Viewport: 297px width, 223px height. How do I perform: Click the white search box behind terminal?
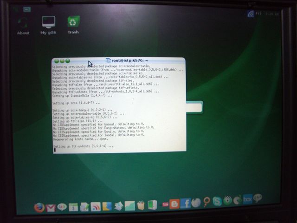[194, 107]
